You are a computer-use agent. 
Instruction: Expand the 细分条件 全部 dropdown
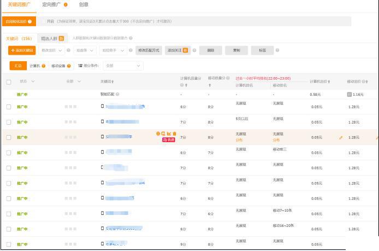(123, 66)
